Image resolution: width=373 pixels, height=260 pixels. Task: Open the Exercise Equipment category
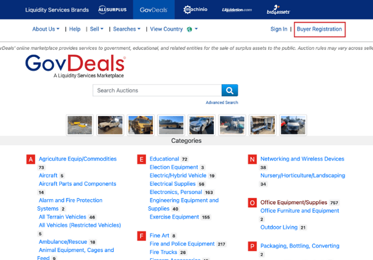pos(174,217)
